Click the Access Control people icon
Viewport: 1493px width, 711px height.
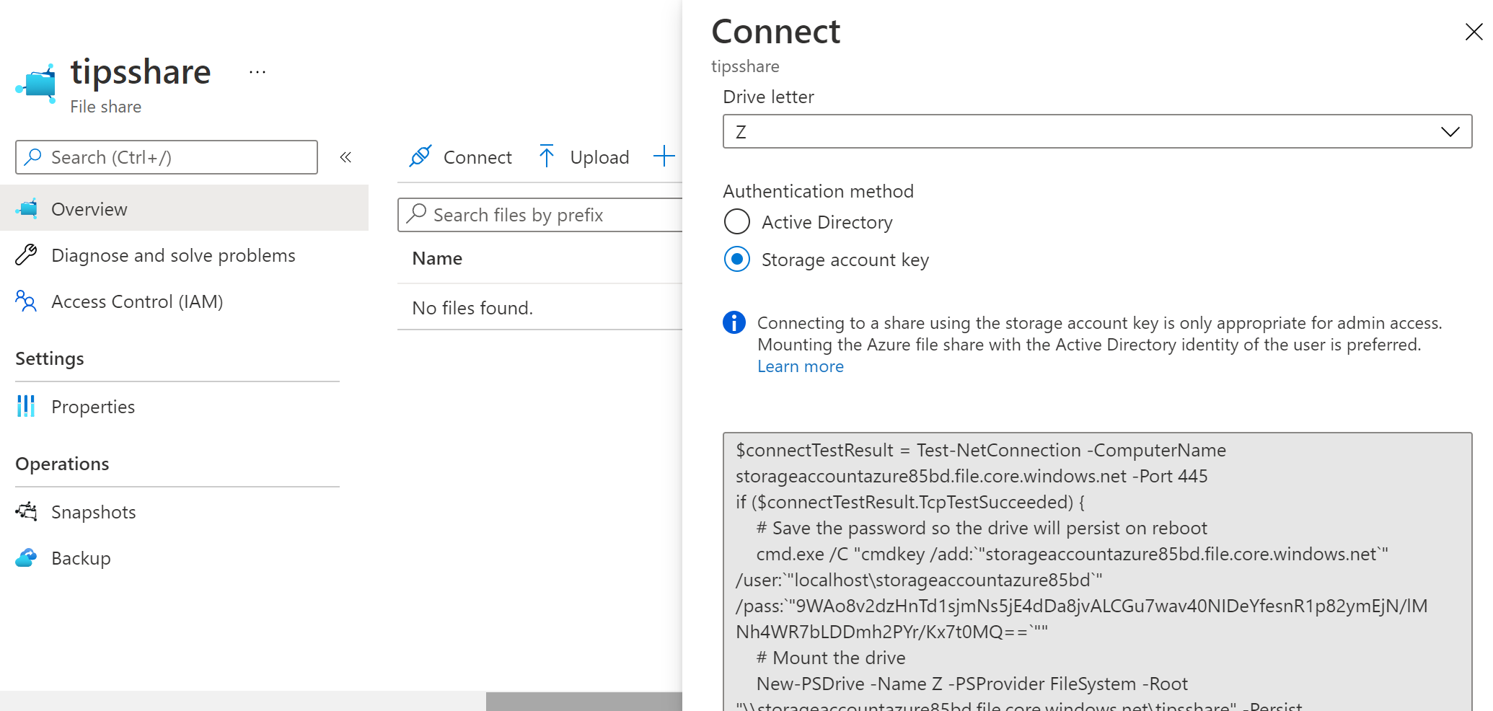pyautogui.click(x=27, y=301)
